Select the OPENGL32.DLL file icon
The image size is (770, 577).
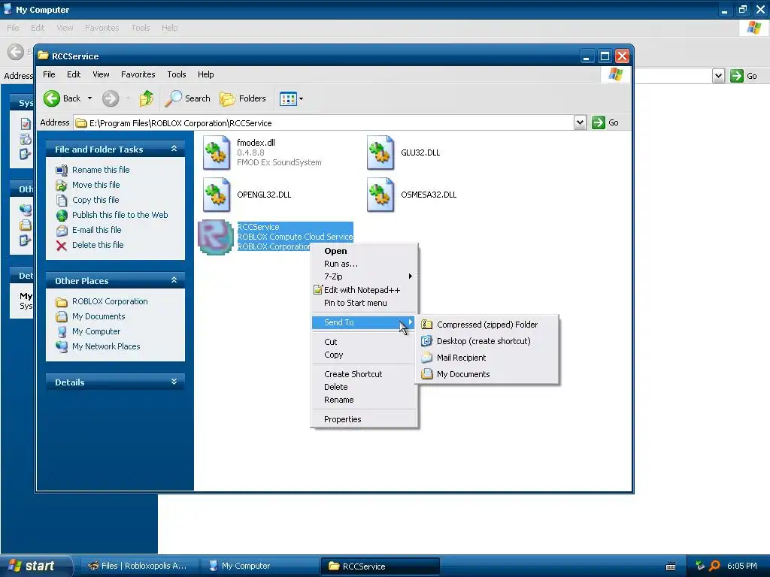tap(217, 195)
